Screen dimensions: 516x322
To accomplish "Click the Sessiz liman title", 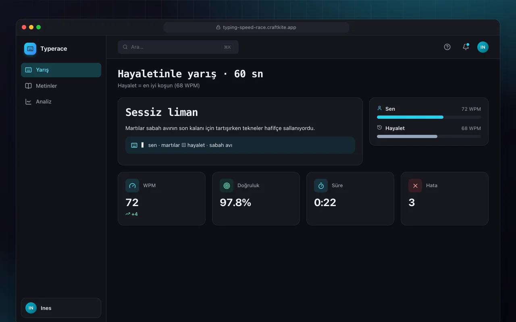I will point(162,112).
